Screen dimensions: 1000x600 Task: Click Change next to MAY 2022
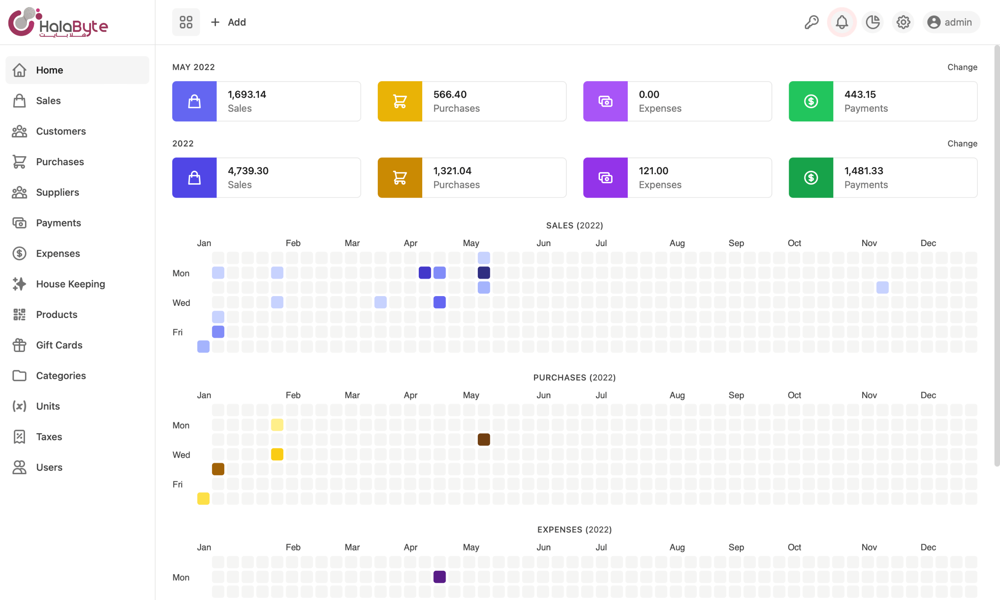click(x=962, y=67)
